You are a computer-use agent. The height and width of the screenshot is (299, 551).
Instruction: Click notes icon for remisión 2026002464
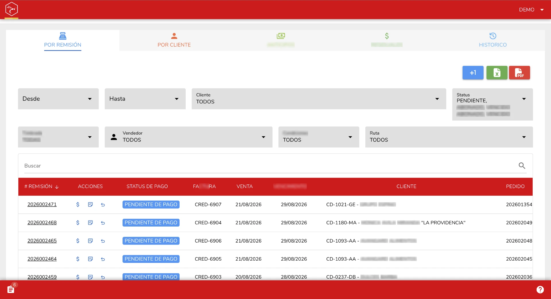[x=90, y=259]
